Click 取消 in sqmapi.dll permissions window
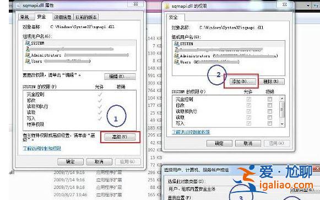The image size is (320, 200). 248,143
